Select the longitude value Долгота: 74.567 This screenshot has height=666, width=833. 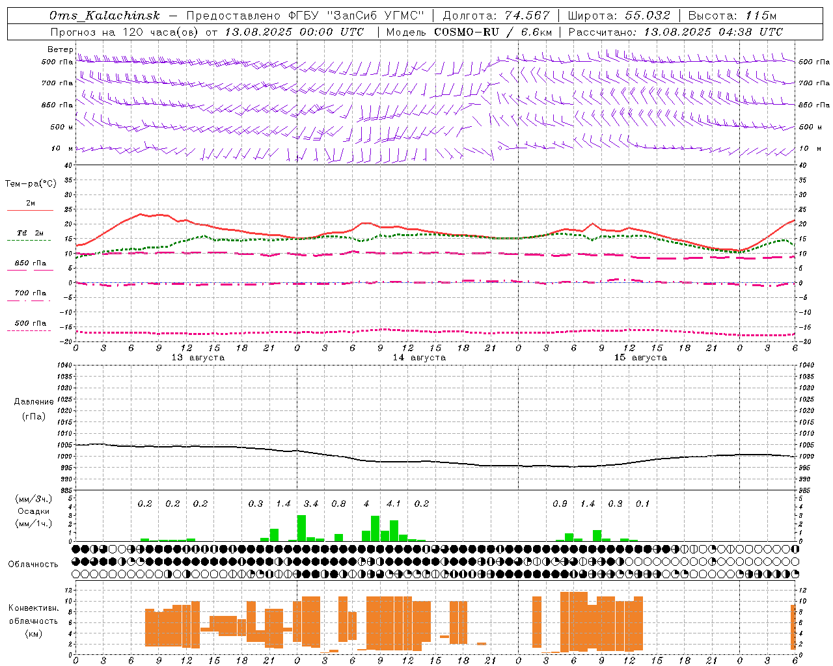point(496,16)
